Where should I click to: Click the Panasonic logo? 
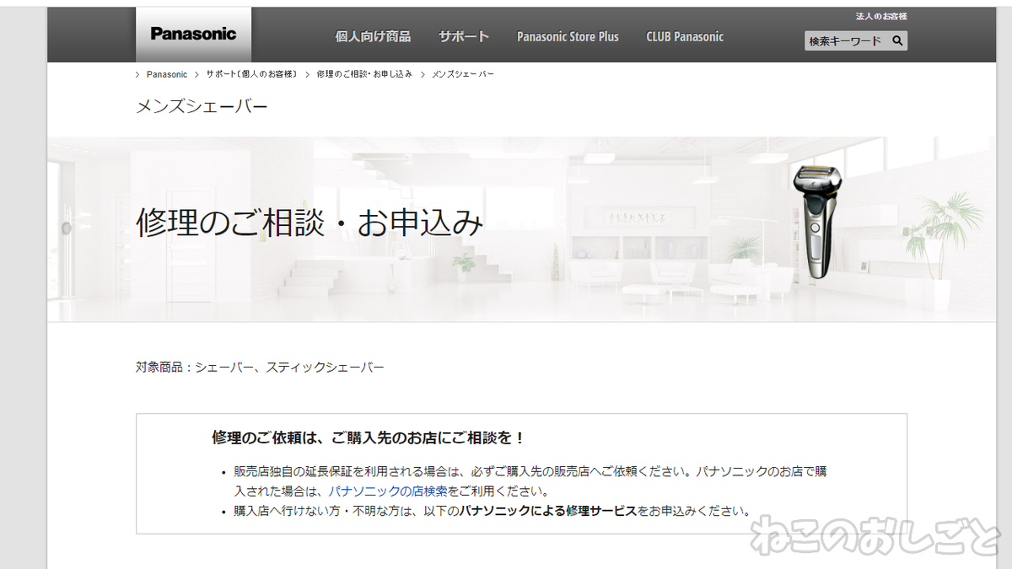193,35
